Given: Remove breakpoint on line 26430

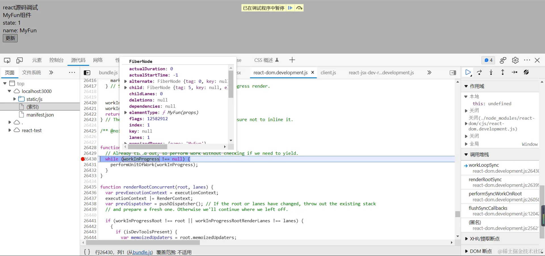Looking at the screenshot, I should [83, 159].
